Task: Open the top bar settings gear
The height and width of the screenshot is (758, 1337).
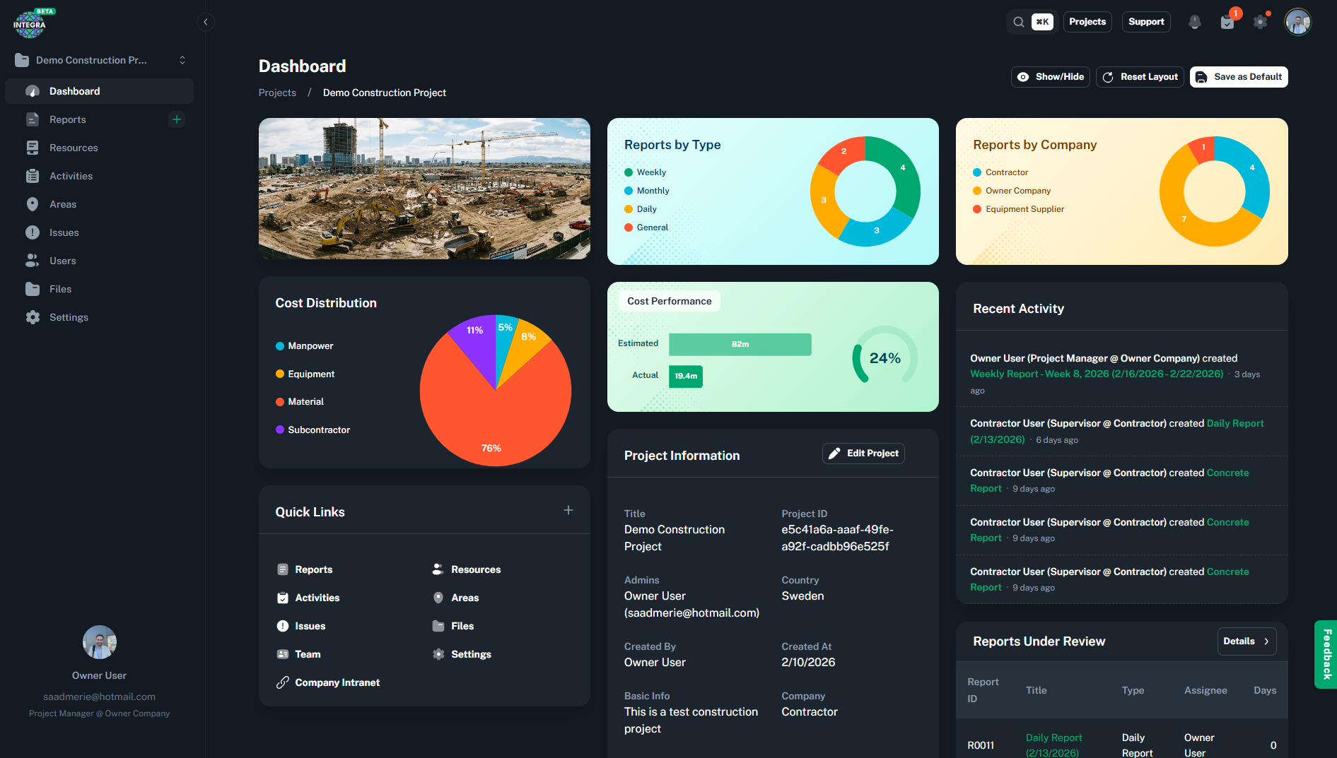Action: (x=1260, y=22)
